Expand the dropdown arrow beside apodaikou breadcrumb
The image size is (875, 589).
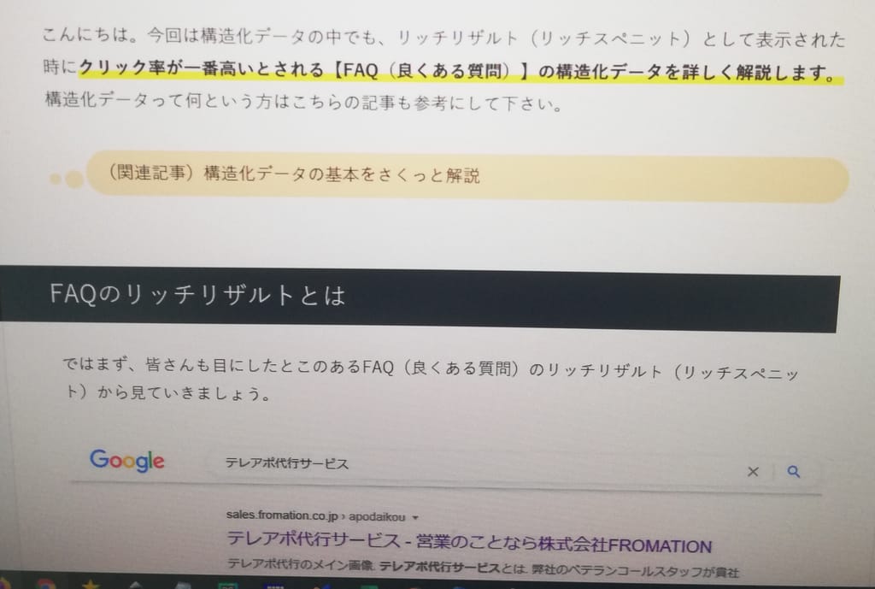click(x=414, y=516)
